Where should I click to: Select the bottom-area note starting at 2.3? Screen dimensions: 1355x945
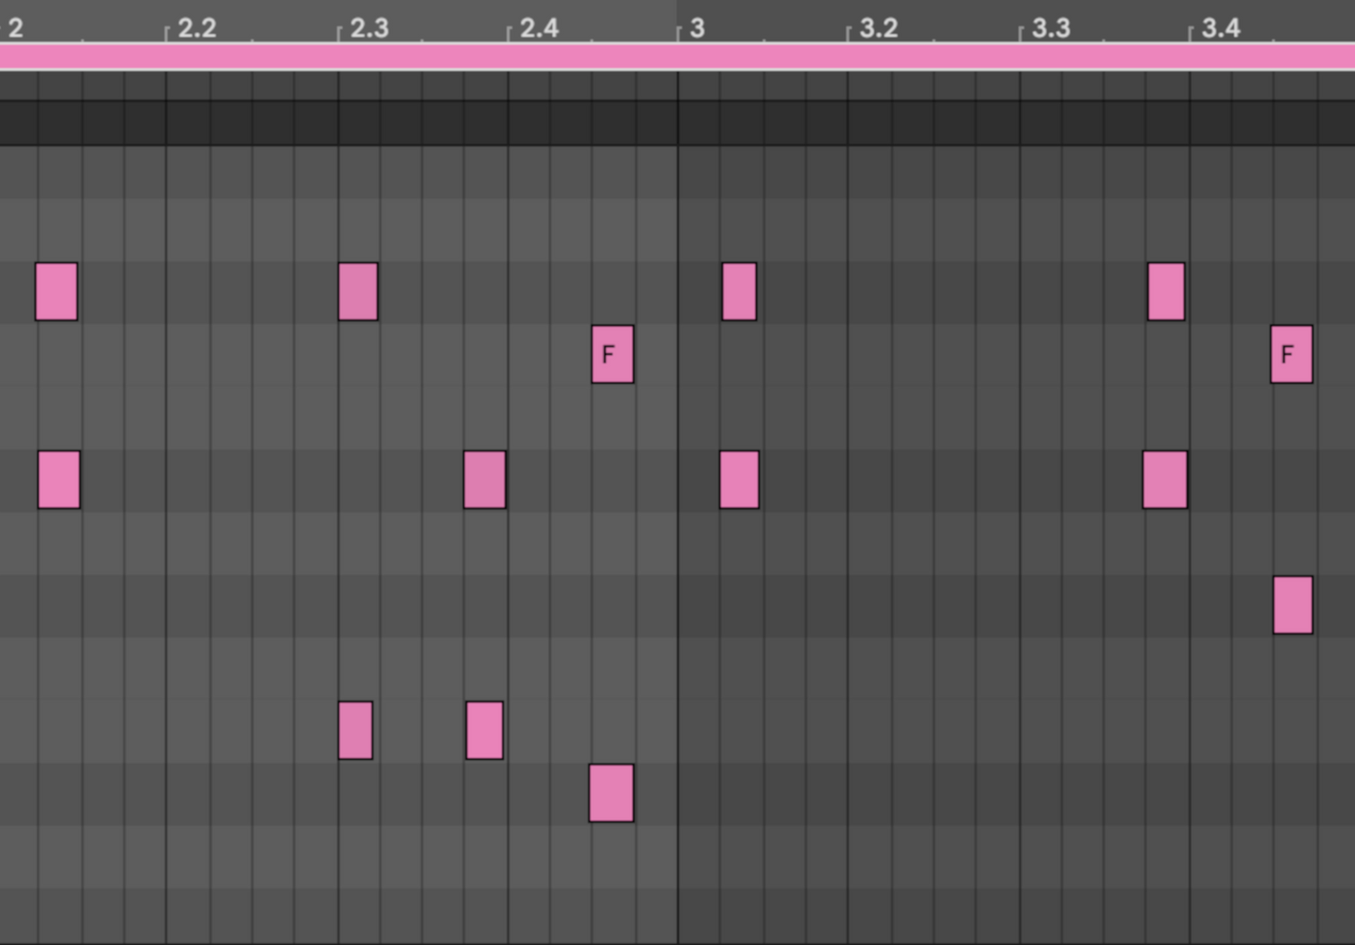point(355,730)
